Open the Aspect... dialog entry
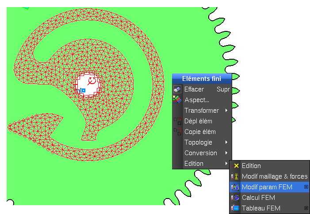Image resolution: width=310 pixels, height=214 pixels. (x=202, y=100)
